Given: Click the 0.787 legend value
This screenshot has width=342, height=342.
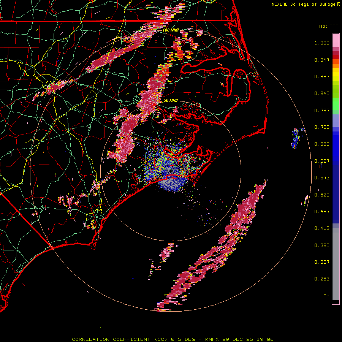Looking at the screenshot, I should (x=322, y=110).
